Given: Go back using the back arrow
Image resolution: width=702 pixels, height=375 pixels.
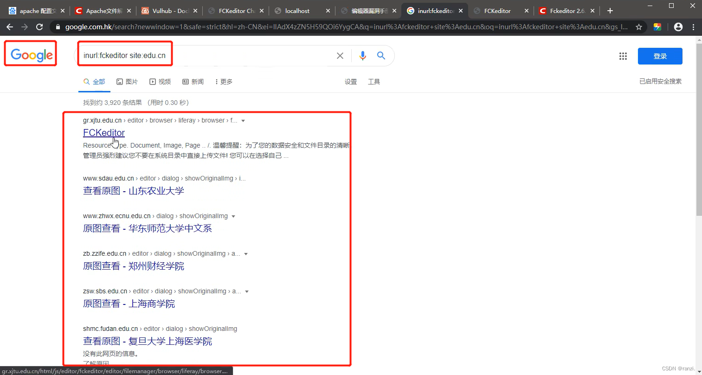Looking at the screenshot, I should tap(10, 27).
